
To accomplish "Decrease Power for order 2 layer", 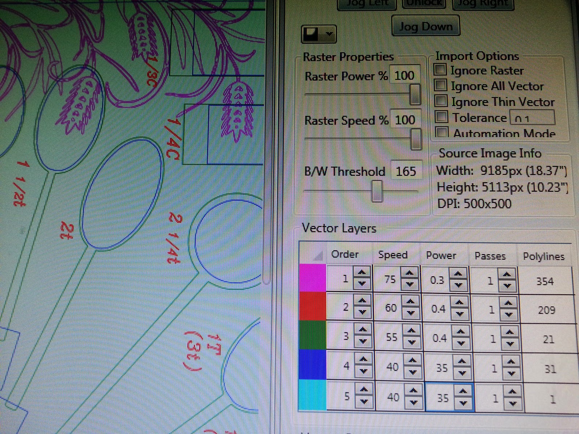I will point(459,314).
